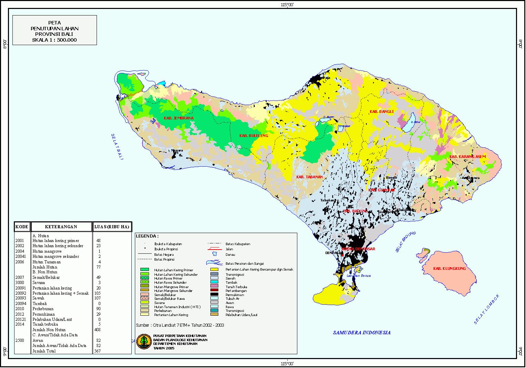Select the Danau lake symbol in legend

(x=215, y=254)
